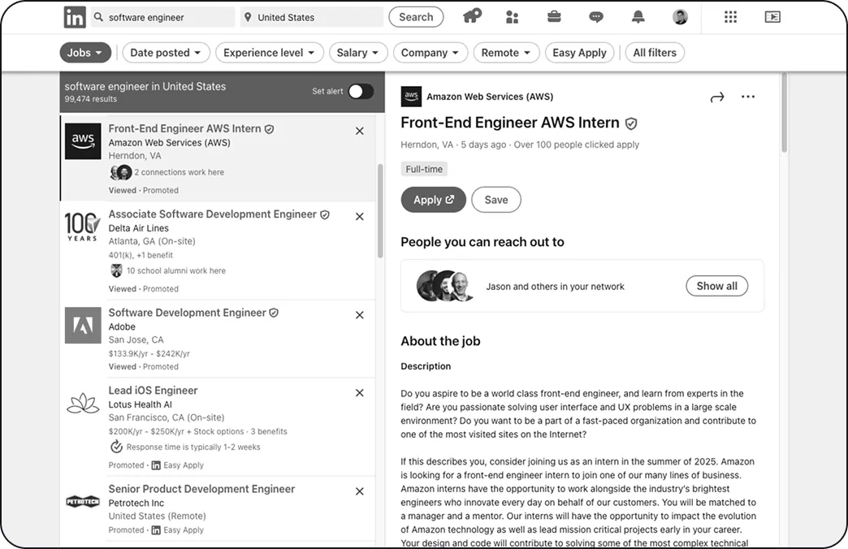Click the job detail pane scrollbar

(784, 114)
